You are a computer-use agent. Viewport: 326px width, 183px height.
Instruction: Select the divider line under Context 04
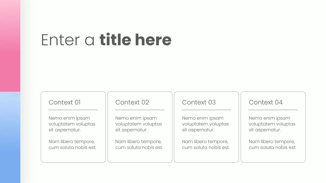click(x=273, y=110)
